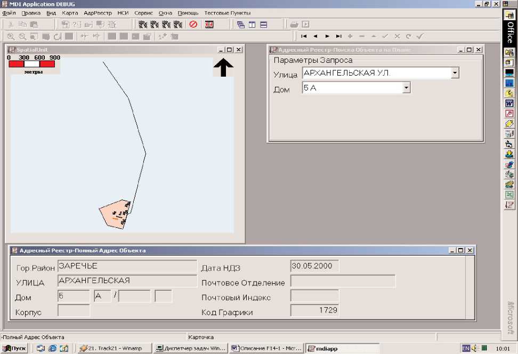Click the Zoom In magnifier on map toolbar
Screen dimensions: 518x354
(11, 37)
